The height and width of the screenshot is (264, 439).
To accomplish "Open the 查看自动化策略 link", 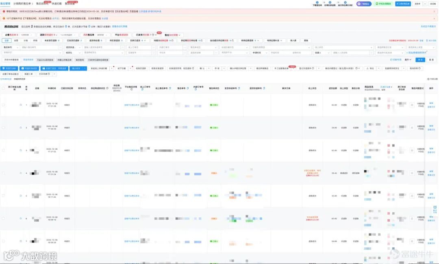I will tap(120, 26).
